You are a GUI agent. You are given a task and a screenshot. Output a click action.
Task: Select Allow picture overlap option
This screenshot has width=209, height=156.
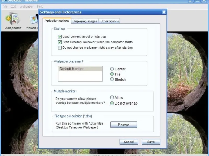(x=112, y=97)
